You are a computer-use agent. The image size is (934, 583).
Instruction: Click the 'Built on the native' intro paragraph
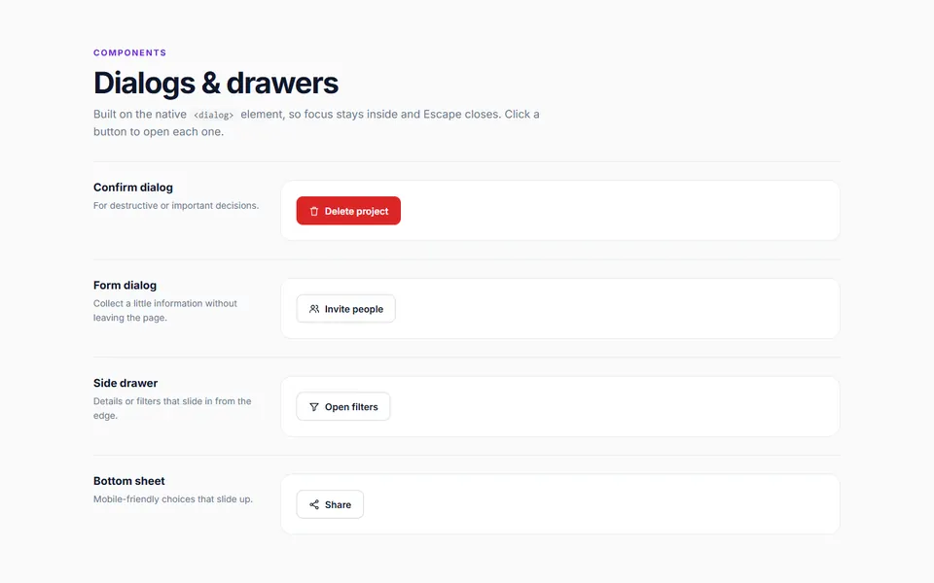[x=316, y=122]
